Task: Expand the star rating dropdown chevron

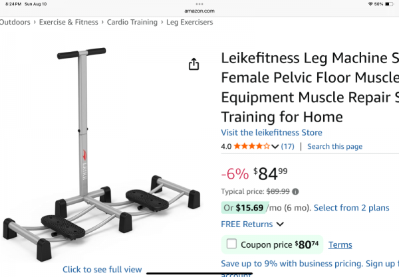Action: [x=275, y=146]
